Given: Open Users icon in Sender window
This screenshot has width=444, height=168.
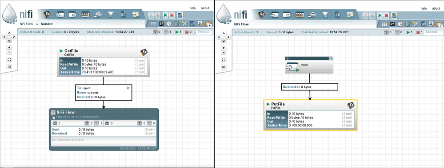Looking at the screenshot, I should (200, 24).
